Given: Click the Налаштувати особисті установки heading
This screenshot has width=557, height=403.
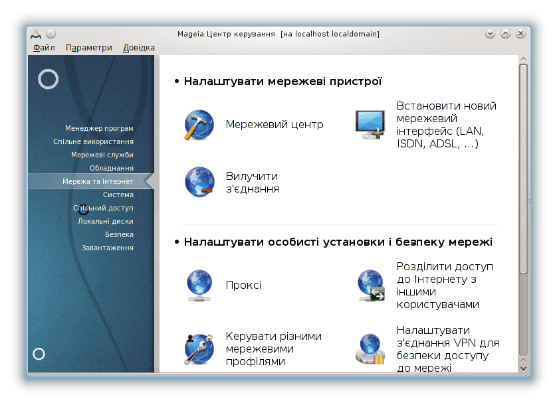Looking at the screenshot, I should pyautogui.click(x=338, y=242).
